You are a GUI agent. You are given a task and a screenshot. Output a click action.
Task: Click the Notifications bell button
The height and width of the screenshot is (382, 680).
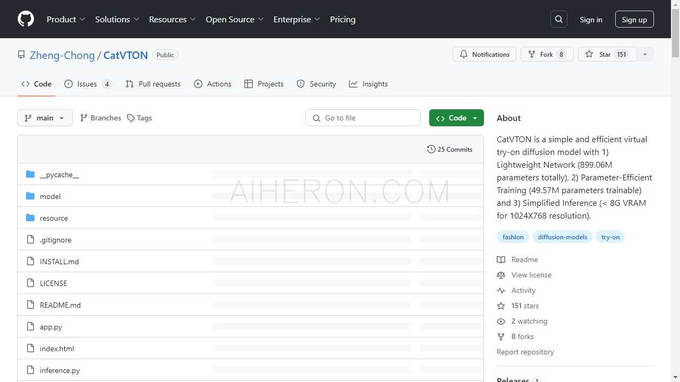(x=484, y=55)
